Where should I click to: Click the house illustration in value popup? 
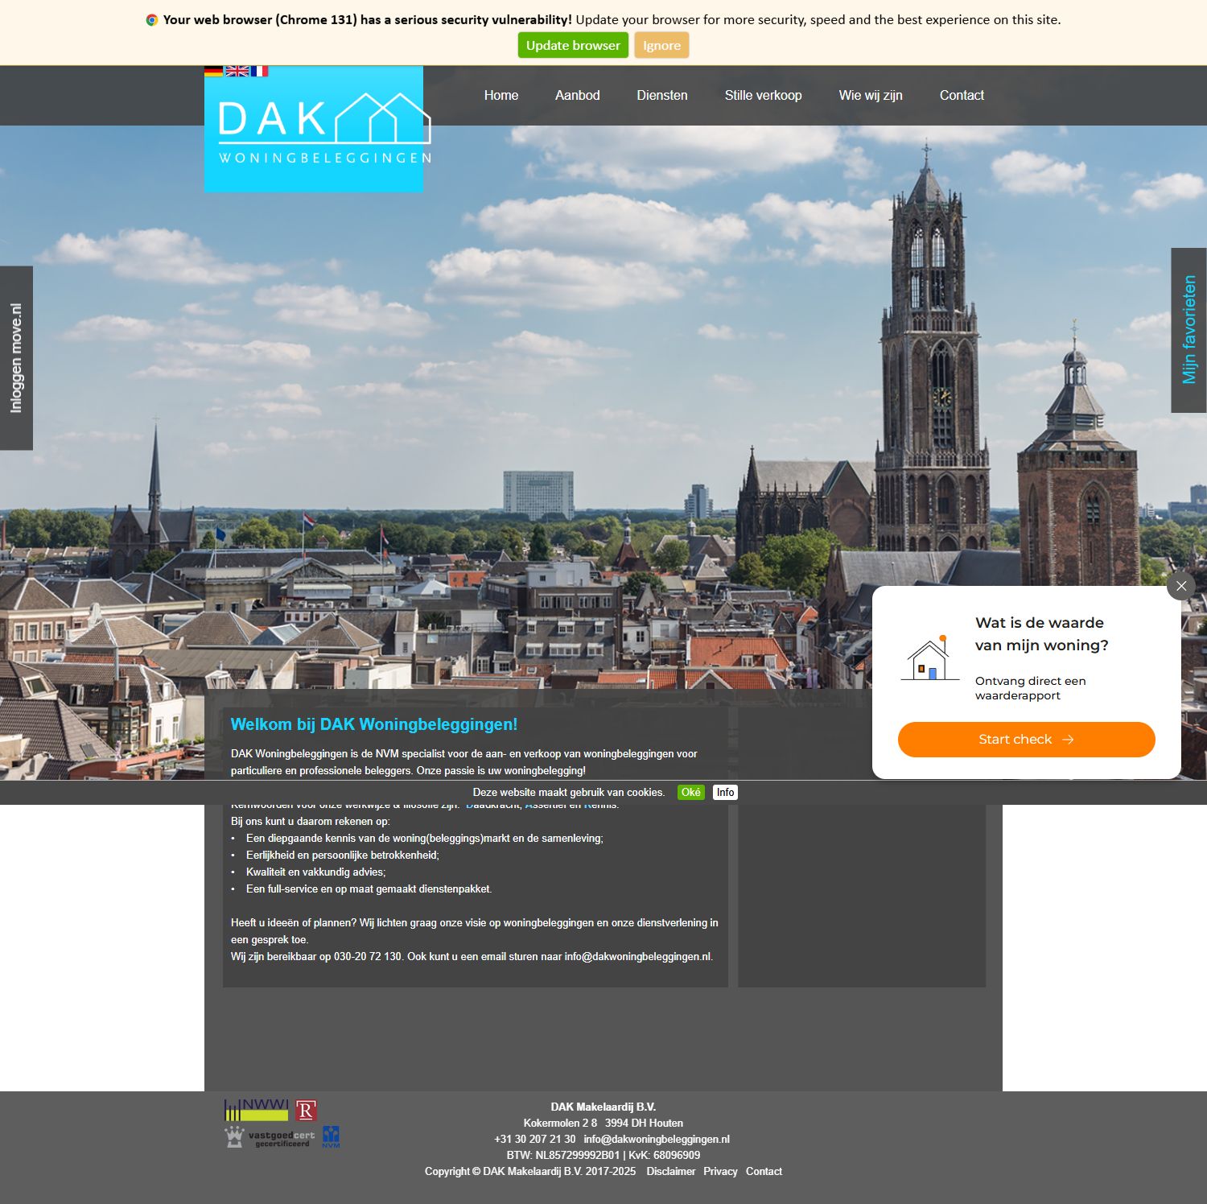click(929, 658)
